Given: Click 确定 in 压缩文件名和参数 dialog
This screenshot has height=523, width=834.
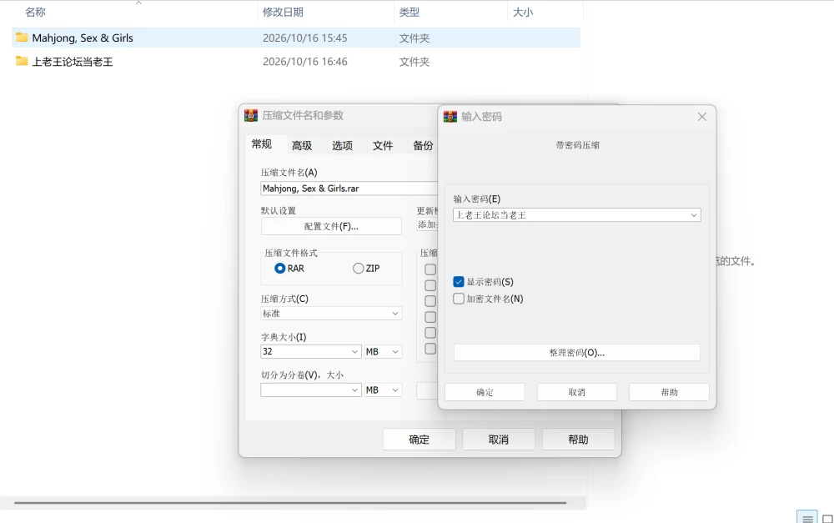Looking at the screenshot, I should [420, 440].
